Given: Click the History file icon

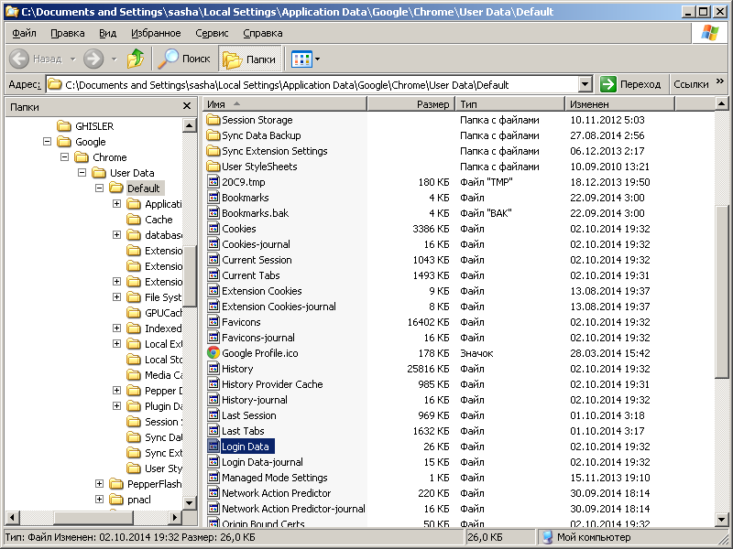Looking at the screenshot, I should [x=213, y=369].
